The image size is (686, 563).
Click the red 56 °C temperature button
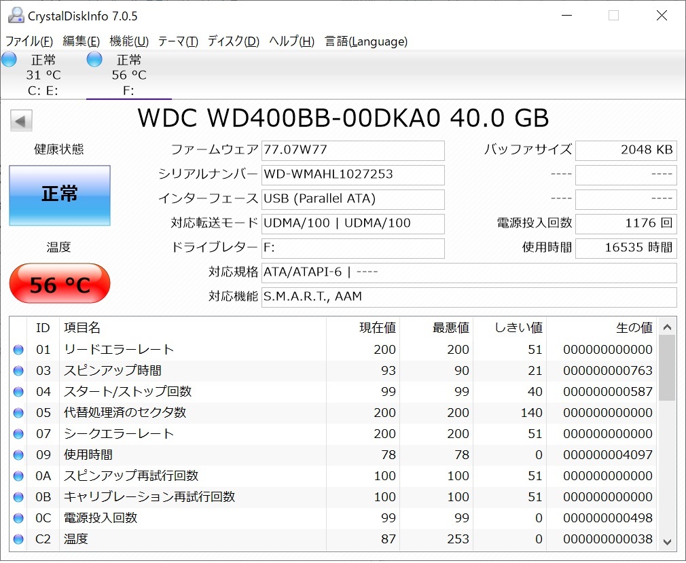[x=60, y=283]
